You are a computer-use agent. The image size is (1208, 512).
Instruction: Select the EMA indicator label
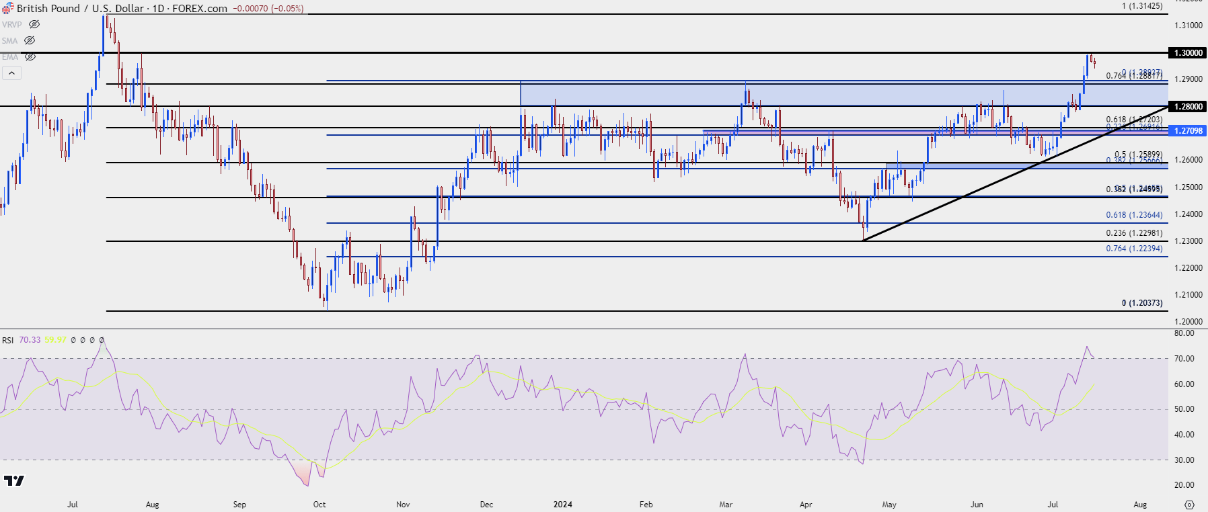point(10,56)
